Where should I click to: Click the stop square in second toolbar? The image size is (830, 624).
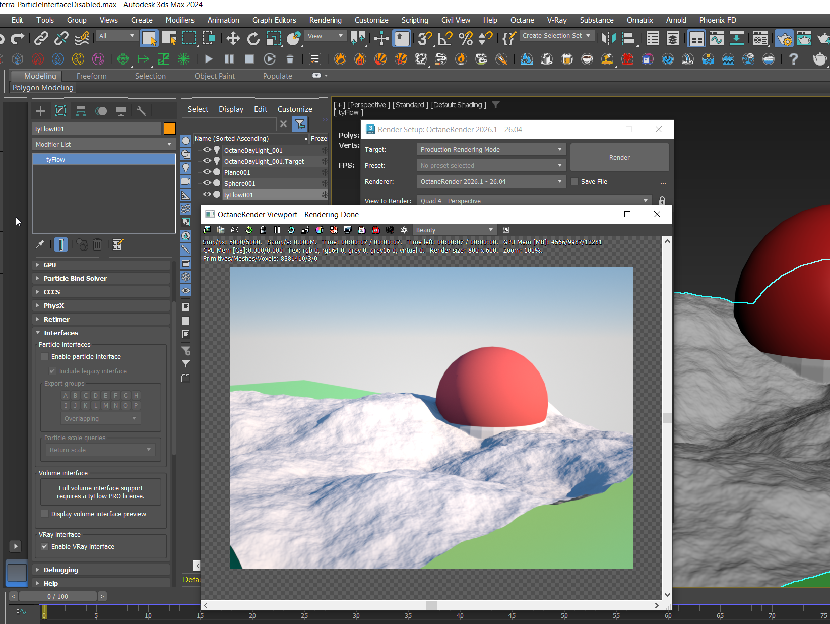pos(249,59)
